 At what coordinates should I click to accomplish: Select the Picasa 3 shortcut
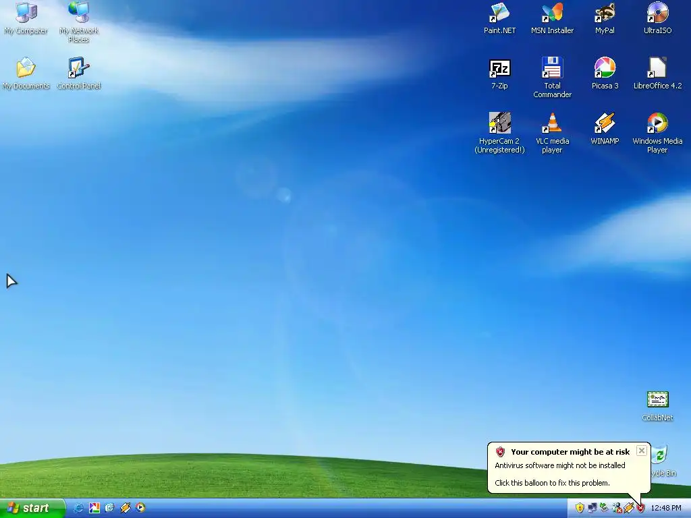(x=605, y=73)
